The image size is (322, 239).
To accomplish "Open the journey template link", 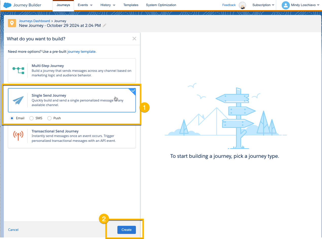I will (x=81, y=52).
